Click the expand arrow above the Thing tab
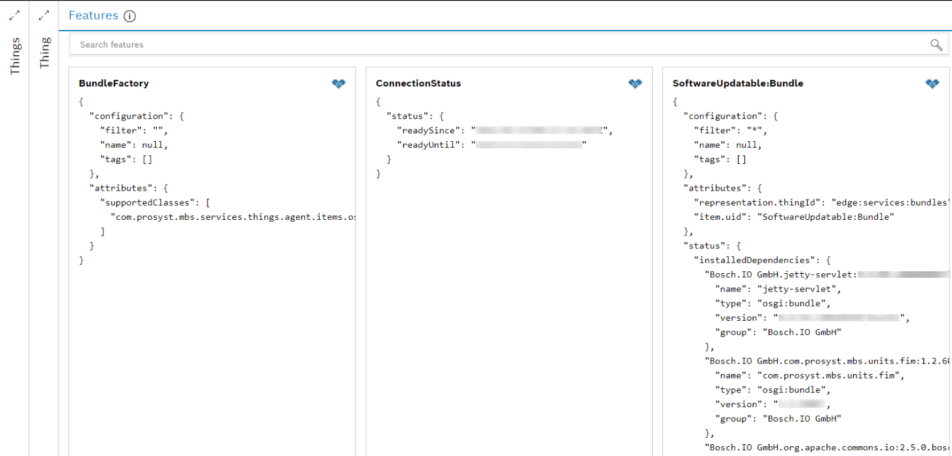Screen dimensions: 952x456 click(44, 15)
